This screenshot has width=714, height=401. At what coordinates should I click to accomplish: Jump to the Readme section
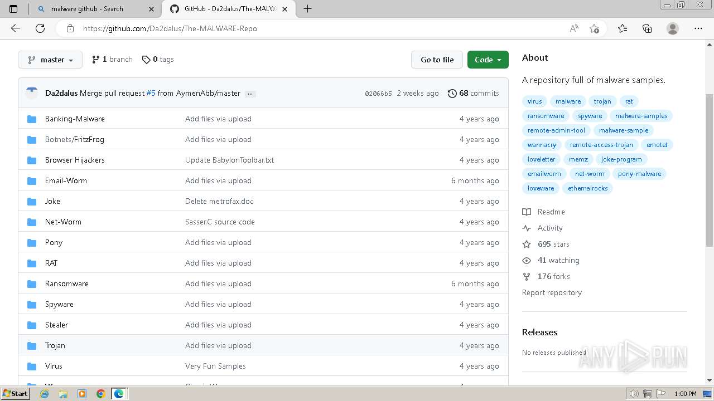[544, 212]
